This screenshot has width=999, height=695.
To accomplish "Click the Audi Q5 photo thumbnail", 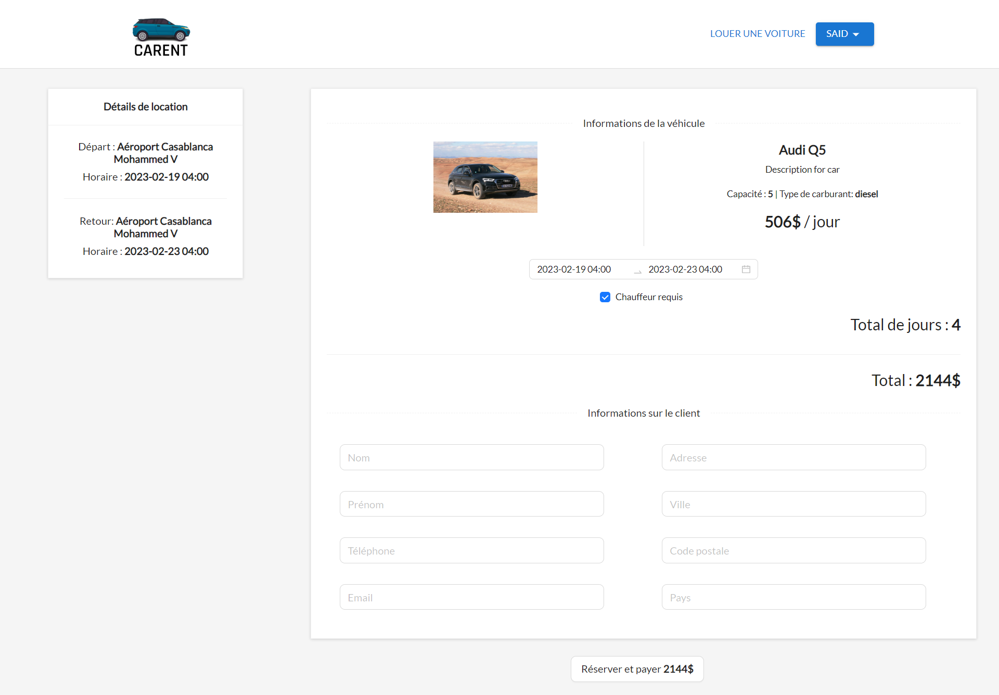I will (485, 177).
